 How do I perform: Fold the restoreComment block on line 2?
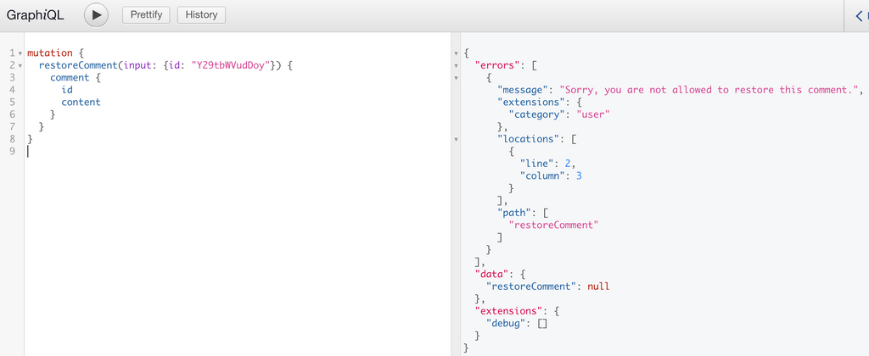20,66
